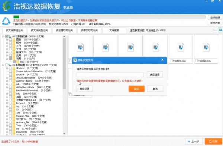The height and width of the screenshot is (146, 223).
Task: Toggle the 文档 folder checkbox
Action: 10,49
